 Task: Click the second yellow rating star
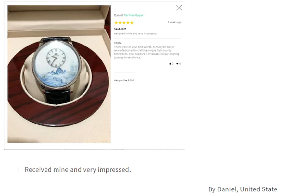pyautogui.click(x=120, y=23)
